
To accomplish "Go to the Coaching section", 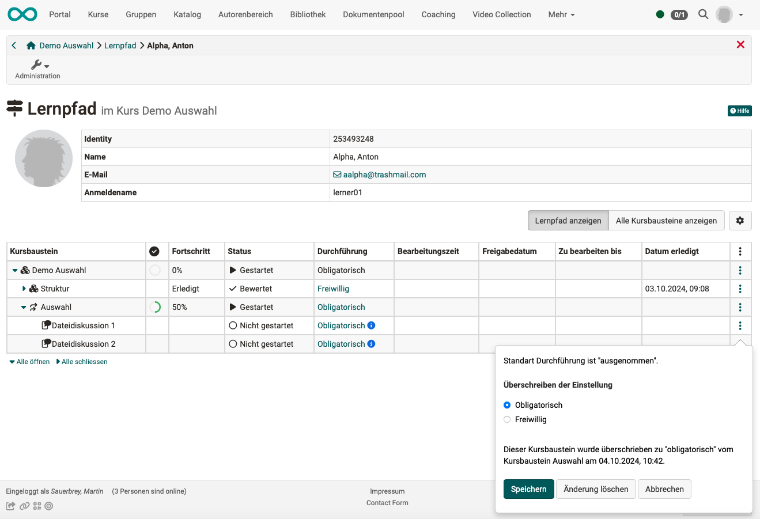I will 438,14.
